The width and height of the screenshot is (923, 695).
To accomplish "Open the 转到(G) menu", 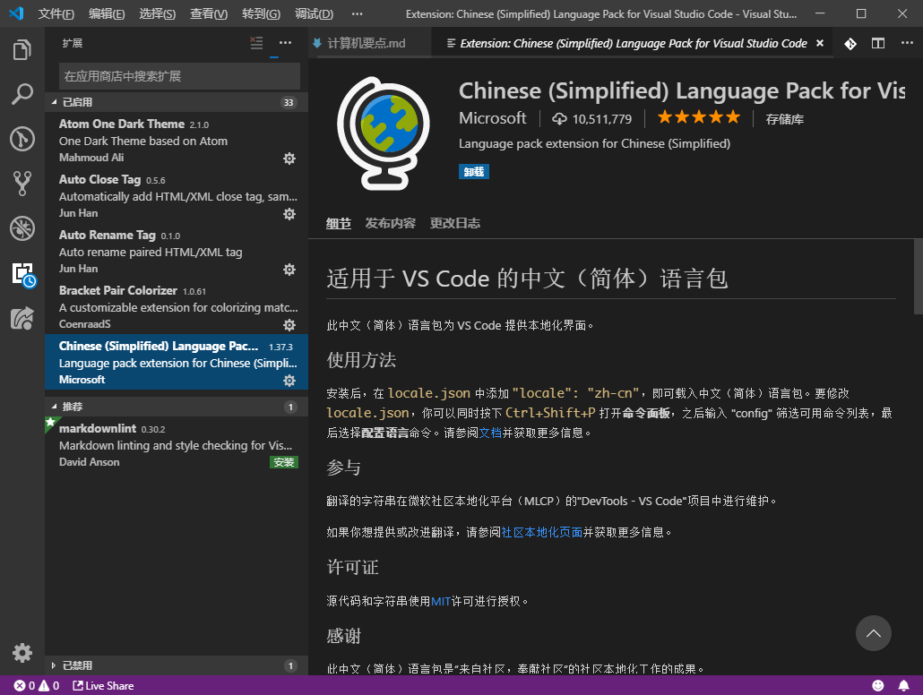I will coord(261,13).
